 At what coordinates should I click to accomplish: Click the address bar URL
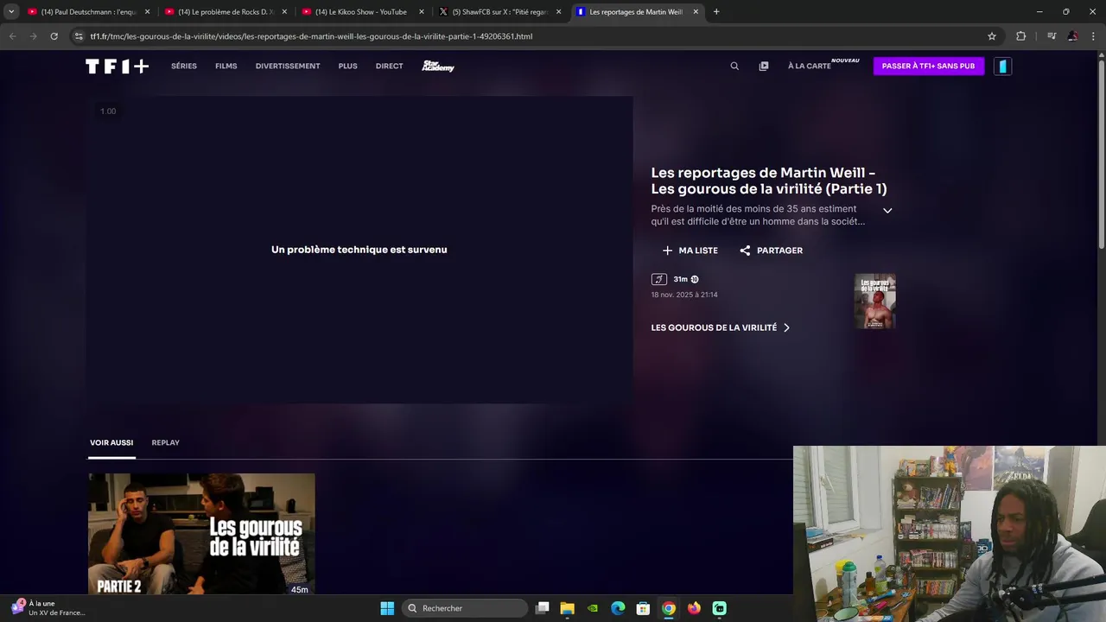coord(311,36)
